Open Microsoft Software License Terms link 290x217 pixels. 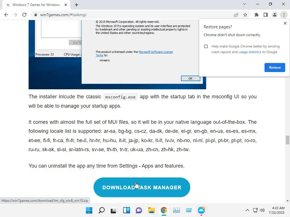tap(155, 52)
